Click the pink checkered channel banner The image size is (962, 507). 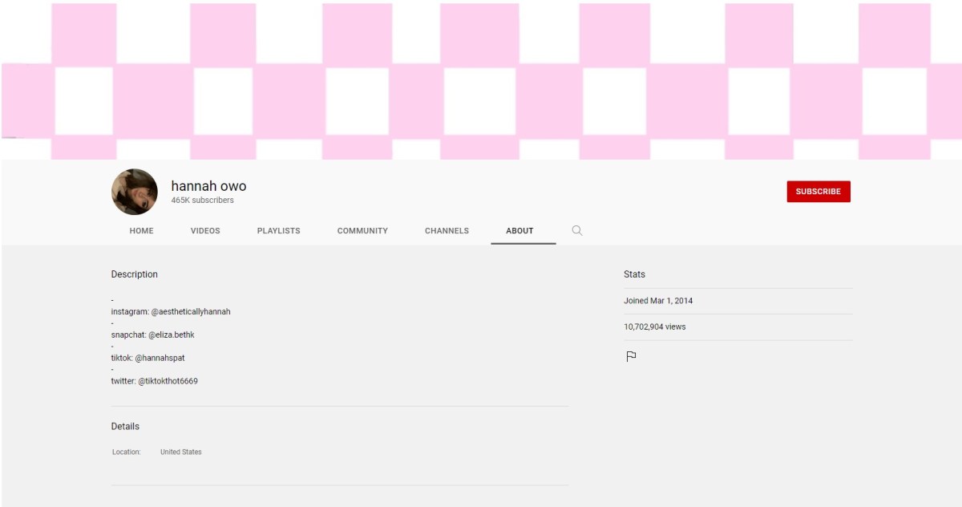tap(481, 80)
